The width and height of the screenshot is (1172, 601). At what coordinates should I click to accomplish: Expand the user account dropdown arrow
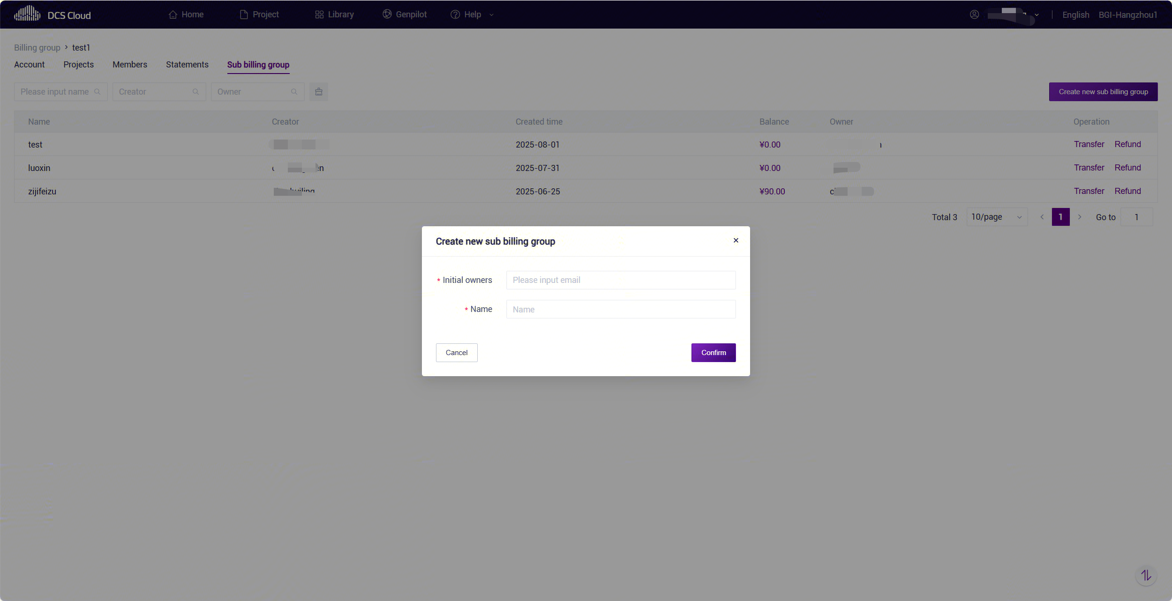click(1037, 15)
